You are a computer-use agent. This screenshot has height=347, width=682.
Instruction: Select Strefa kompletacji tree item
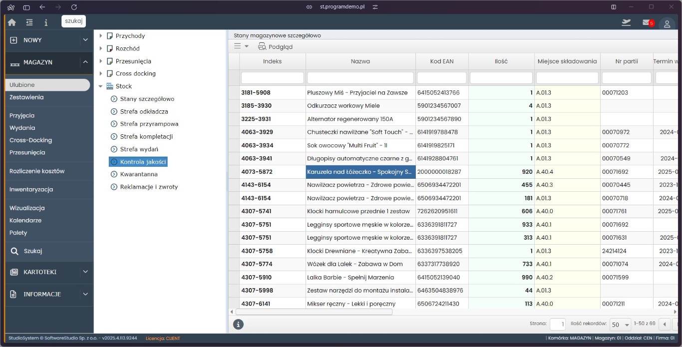pos(146,136)
